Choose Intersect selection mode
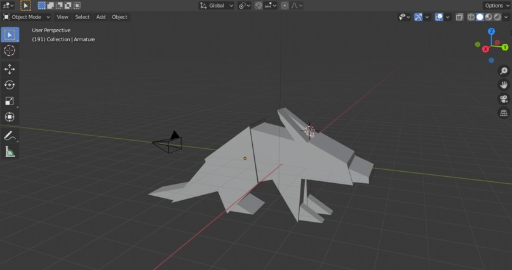The image size is (512, 270). click(77, 5)
